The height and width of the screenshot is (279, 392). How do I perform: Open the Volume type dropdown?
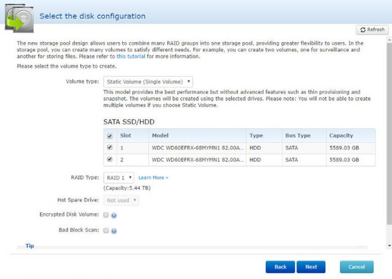point(148,82)
